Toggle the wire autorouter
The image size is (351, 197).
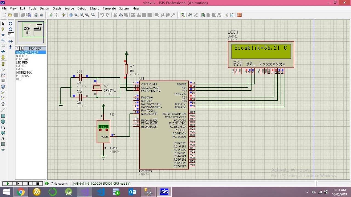pos(183,15)
